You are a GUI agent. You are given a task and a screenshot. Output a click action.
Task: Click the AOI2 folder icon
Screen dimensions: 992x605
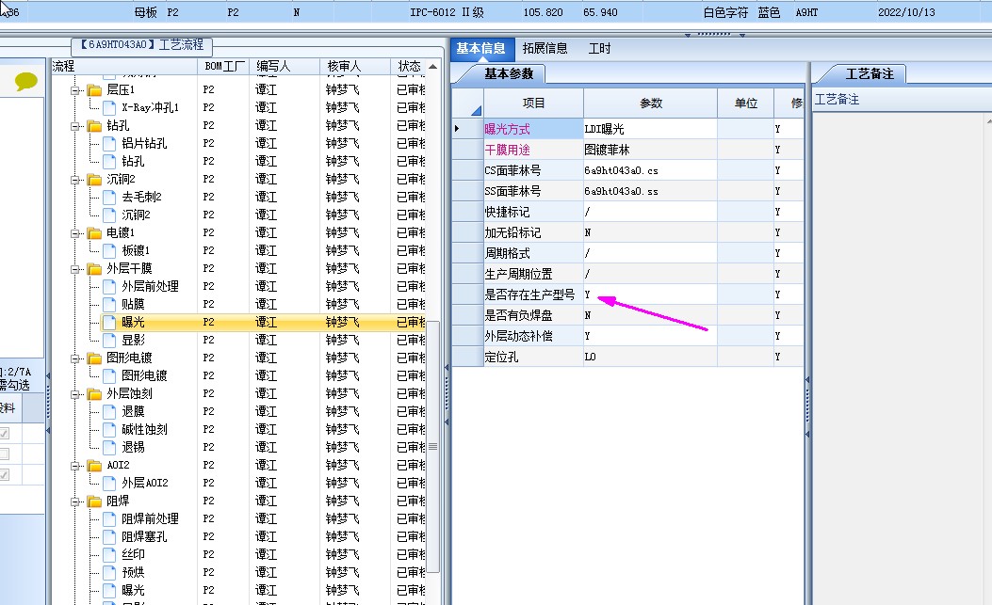tap(94, 466)
